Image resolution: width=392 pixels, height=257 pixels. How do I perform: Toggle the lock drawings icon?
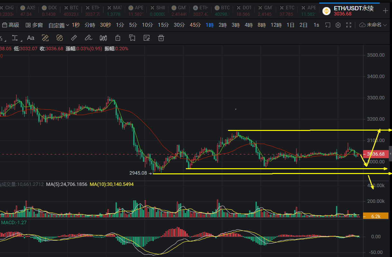(x=118, y=38)
